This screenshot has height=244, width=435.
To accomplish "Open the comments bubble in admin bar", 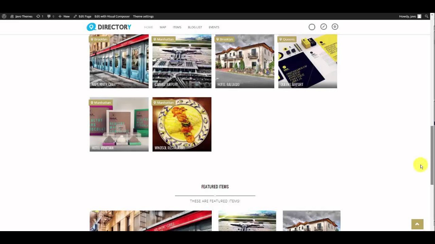I will coord(51,16).
